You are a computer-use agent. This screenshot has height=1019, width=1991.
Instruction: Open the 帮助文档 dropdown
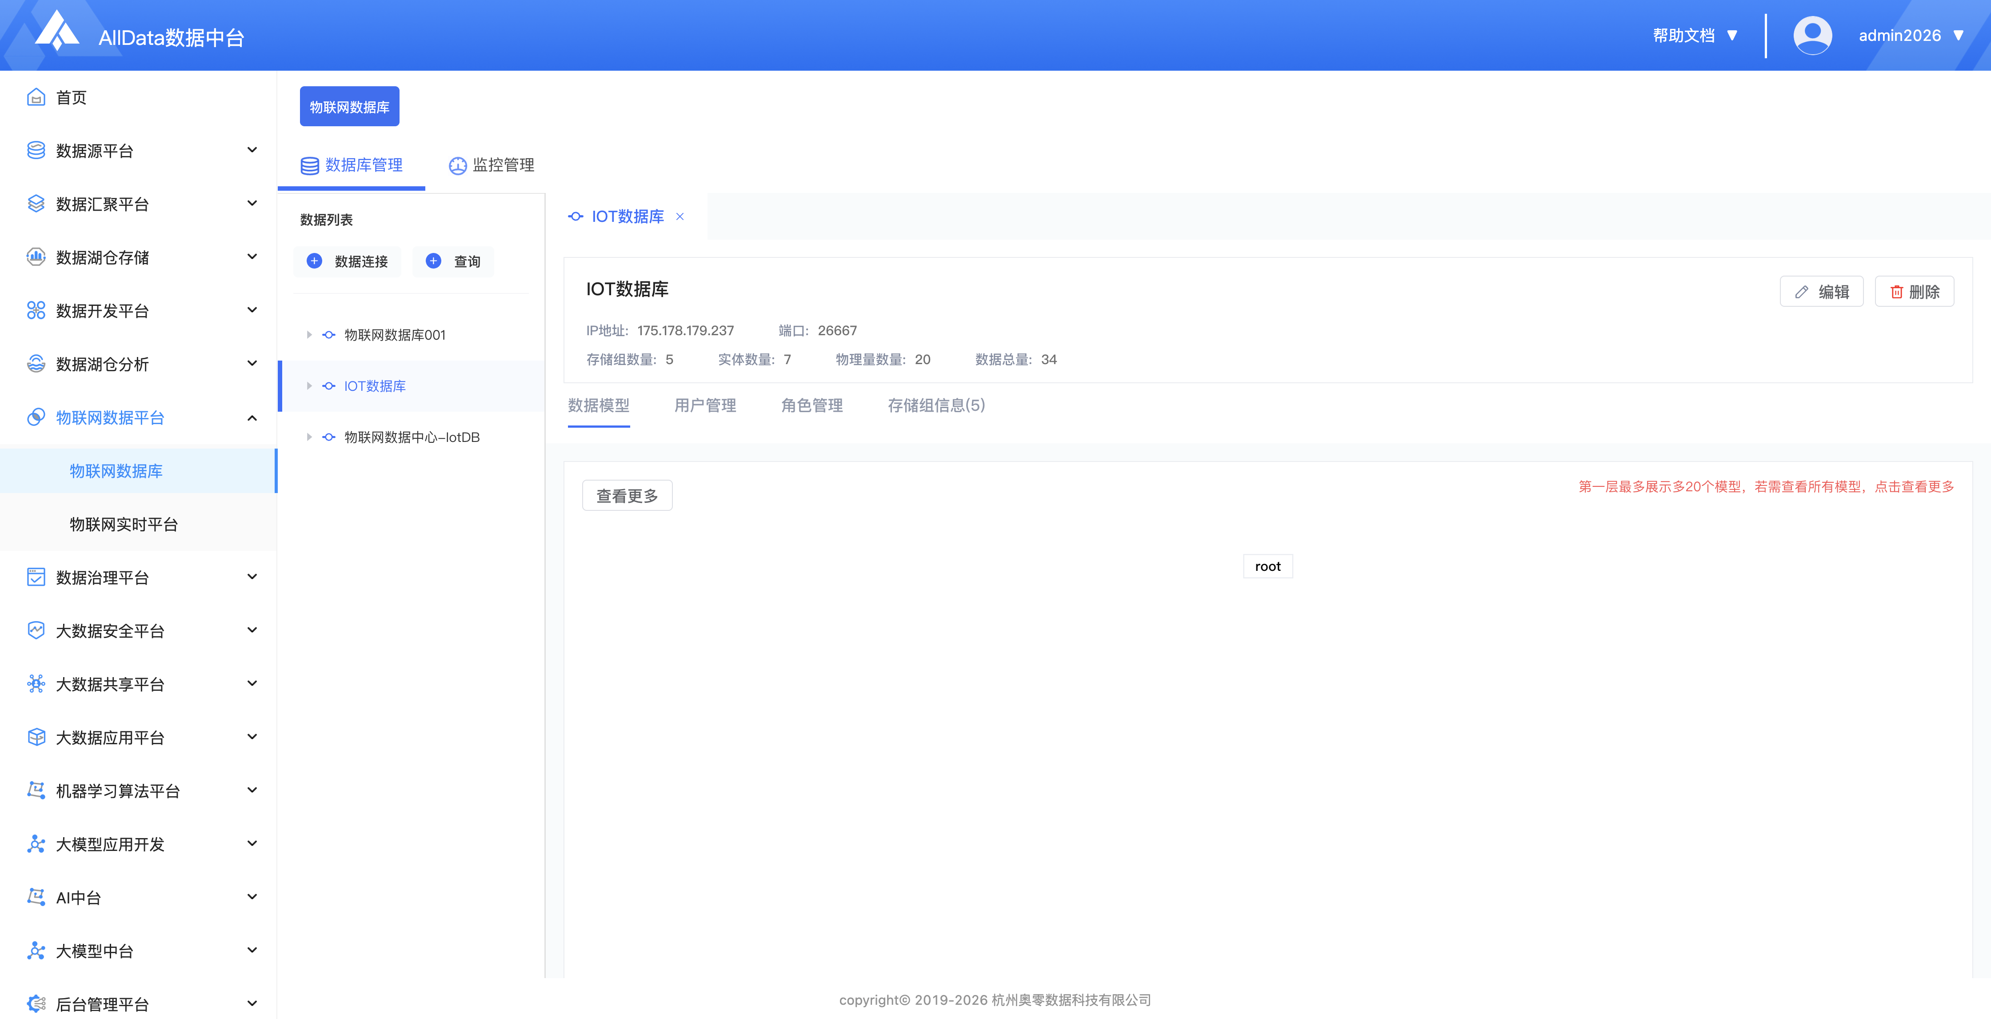click(x=1696, y=36)
